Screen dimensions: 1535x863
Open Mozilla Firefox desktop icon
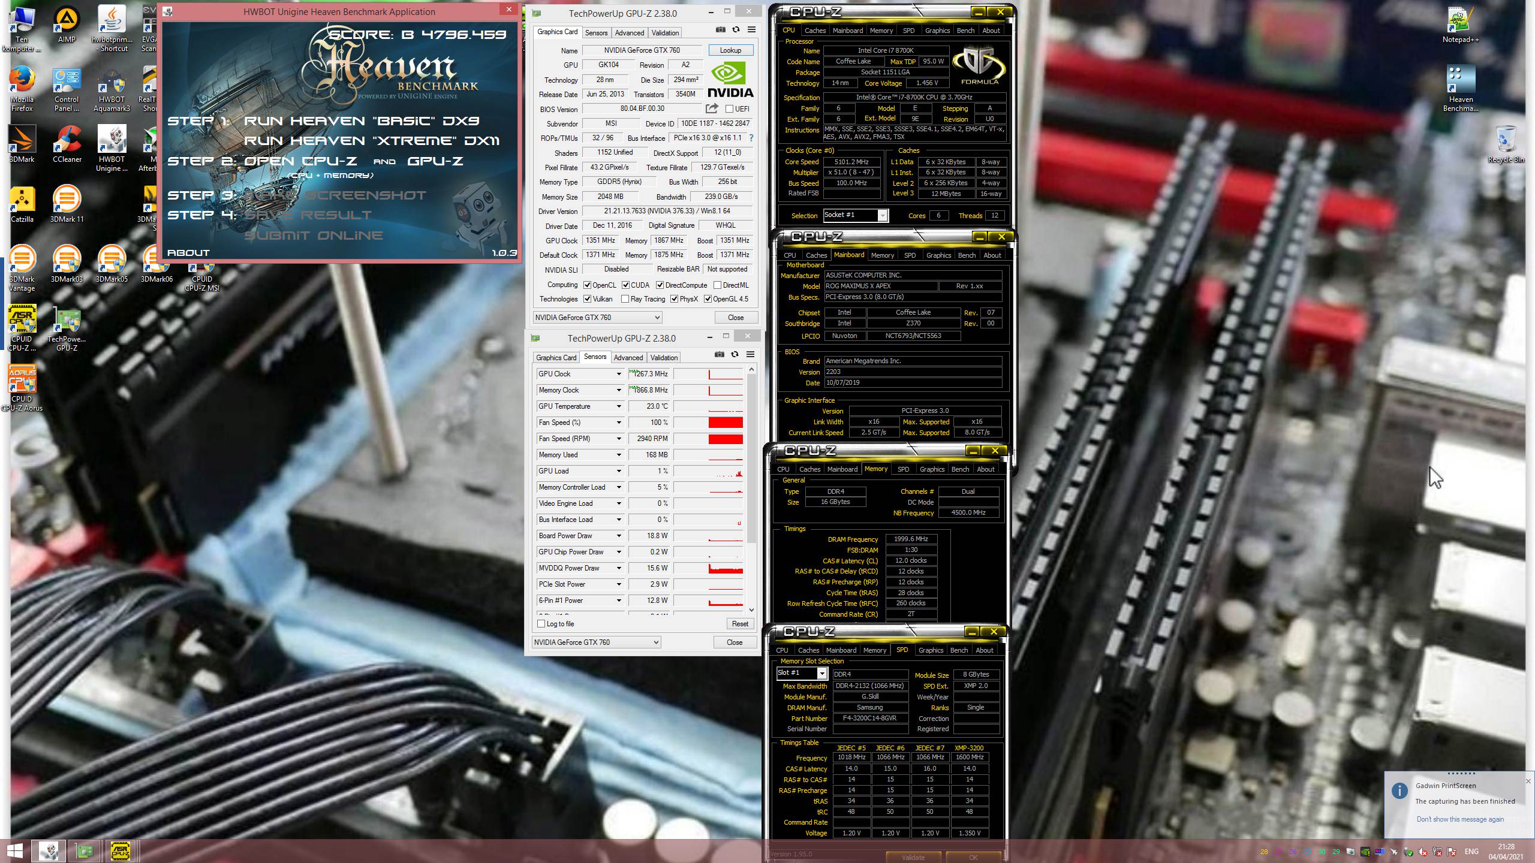[x=22, y=89]
